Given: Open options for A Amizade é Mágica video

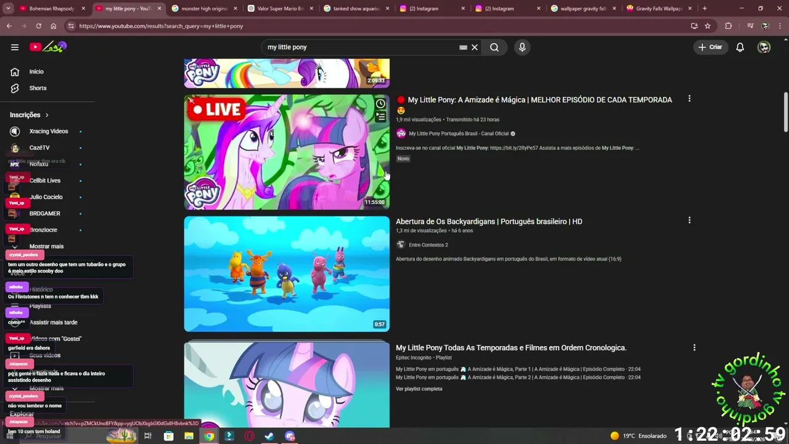Looking at the screenshot, I should point(689,99).
